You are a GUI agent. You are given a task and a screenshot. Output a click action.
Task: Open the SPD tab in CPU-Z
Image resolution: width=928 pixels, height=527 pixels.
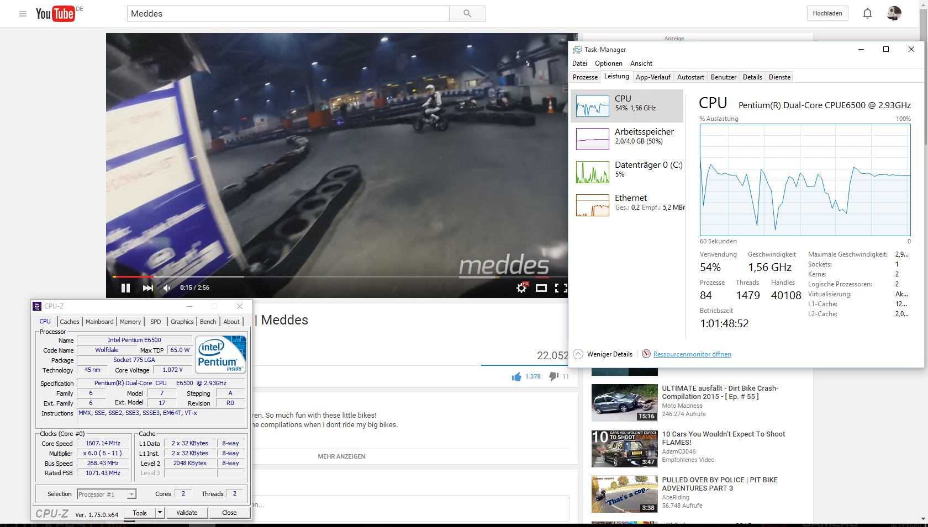tap(156, 322)
